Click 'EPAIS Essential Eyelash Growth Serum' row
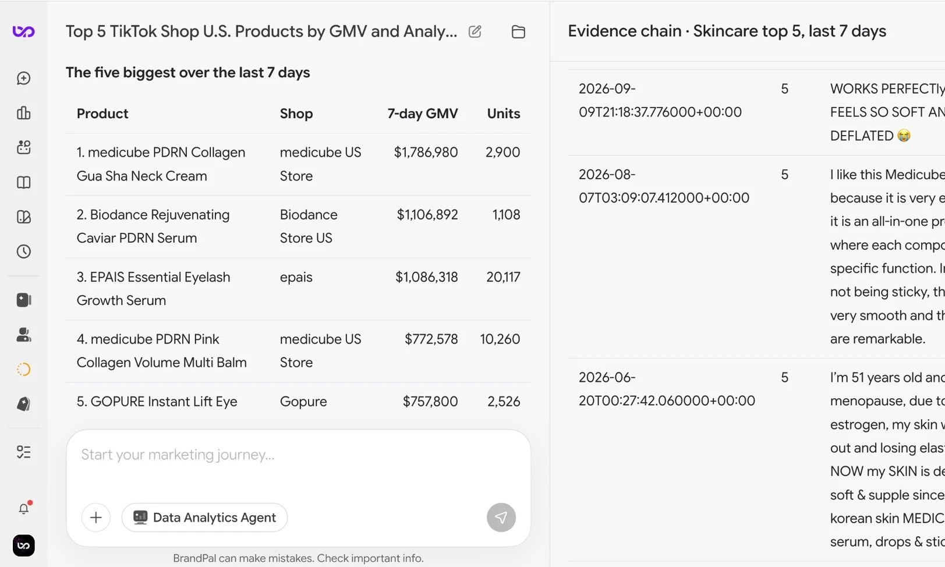 coord(298,289)
